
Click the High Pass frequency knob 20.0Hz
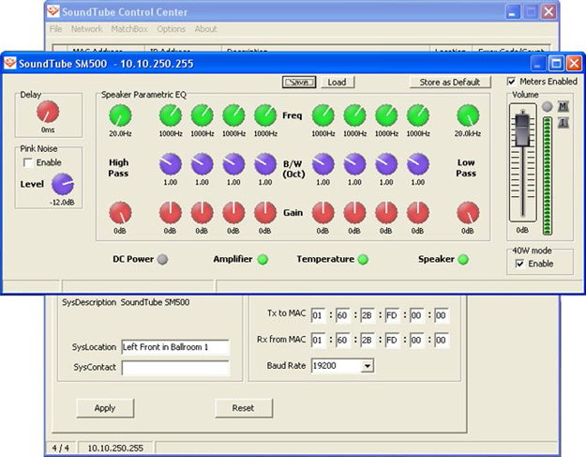(x=120, y=115)
